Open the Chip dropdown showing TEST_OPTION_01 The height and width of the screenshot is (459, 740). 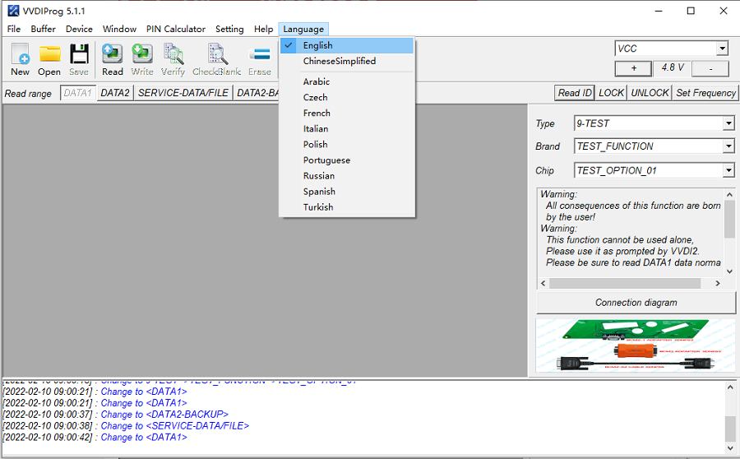click(728, 171)
